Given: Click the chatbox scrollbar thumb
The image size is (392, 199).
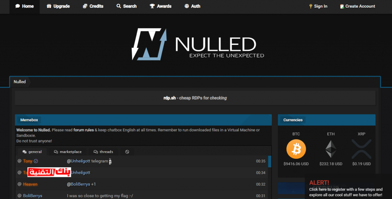Looking at the screenshot, I should coord(269,161).
